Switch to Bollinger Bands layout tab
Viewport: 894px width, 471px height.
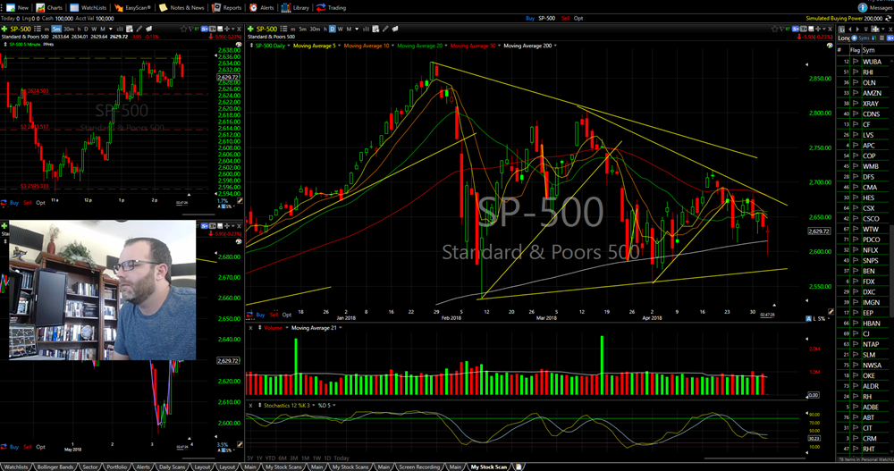(55, 467)
